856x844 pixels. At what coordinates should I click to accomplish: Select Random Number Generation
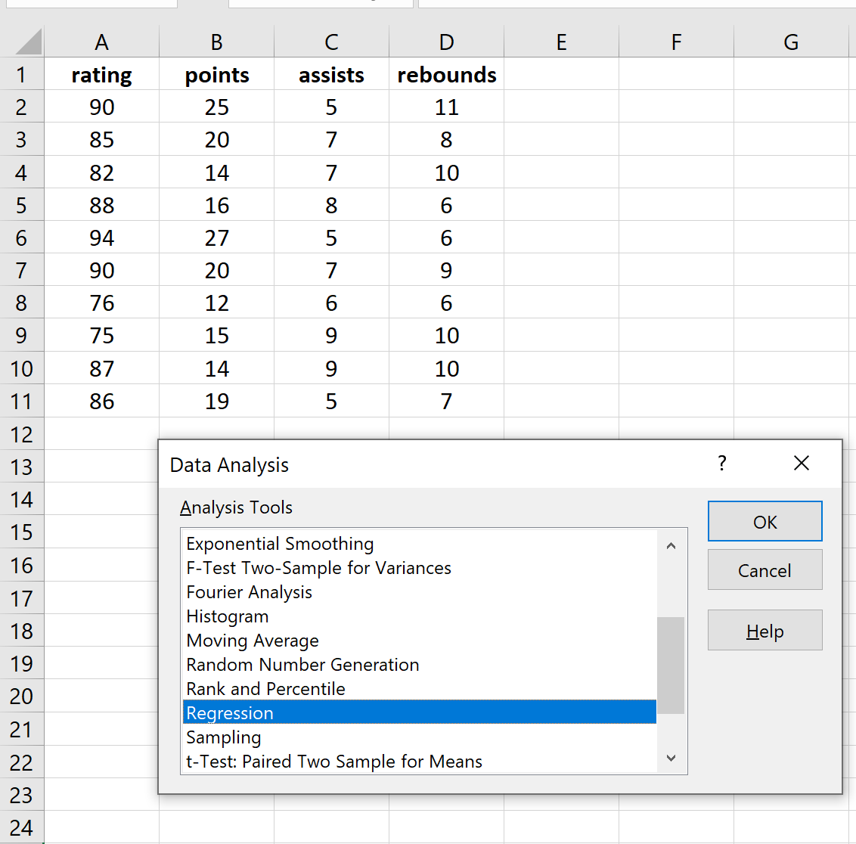click(x=419, y=665)
